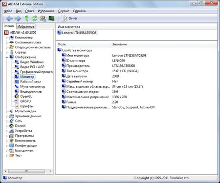Click the users icon in the toolbar
Viewport: 220px width, 183px height.
(43, 19)
